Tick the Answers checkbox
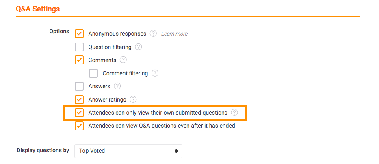 79,86
